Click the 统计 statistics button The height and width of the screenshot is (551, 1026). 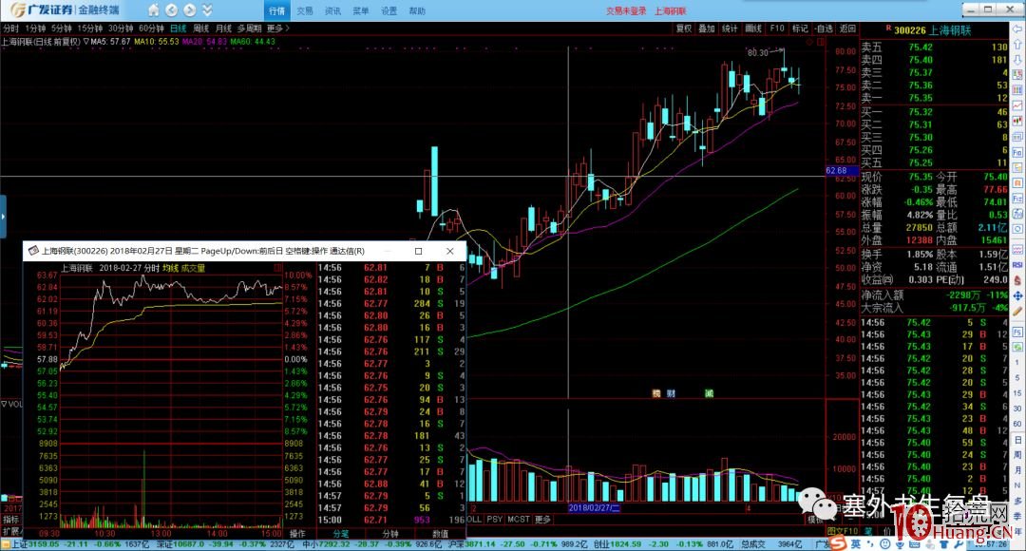730,28
